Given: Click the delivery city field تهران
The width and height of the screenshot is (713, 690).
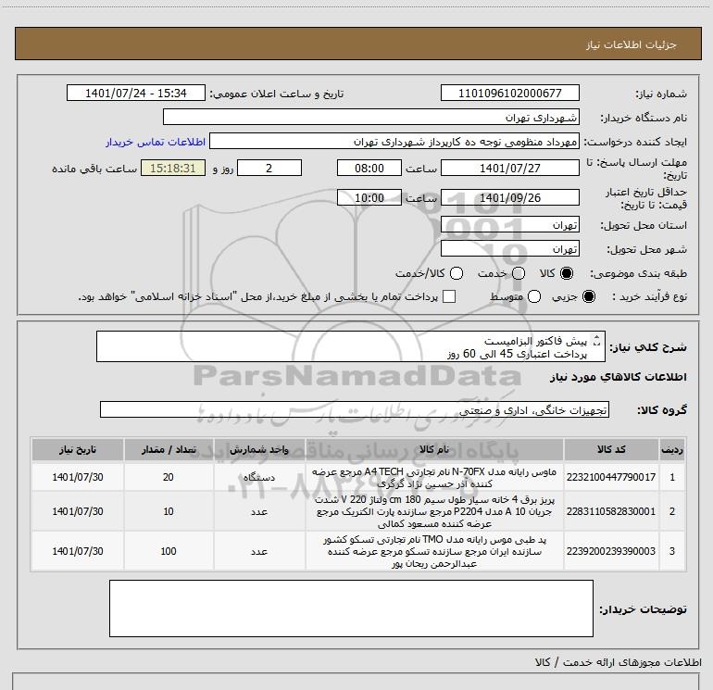Looking at the screenshot, I should click(x=509, y=249).
